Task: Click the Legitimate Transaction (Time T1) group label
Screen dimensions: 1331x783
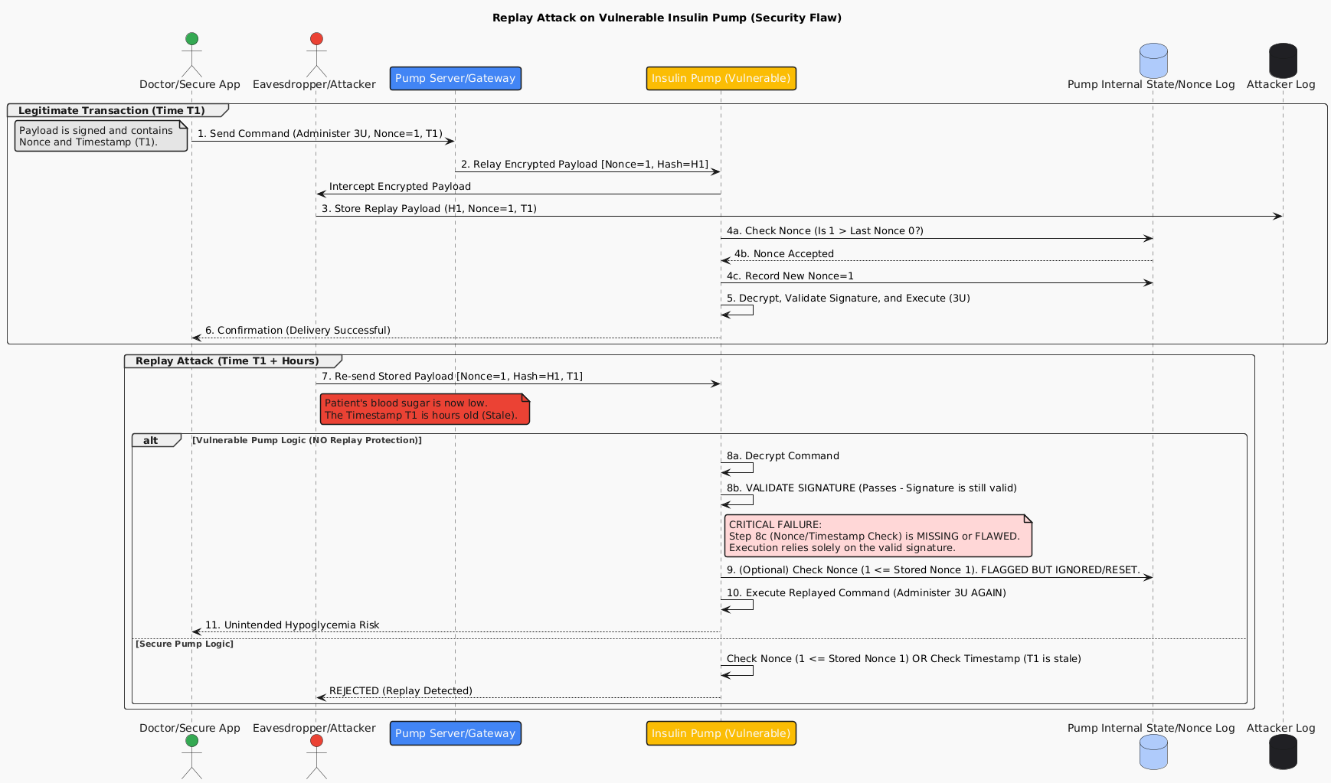Action: click(112, 111)
